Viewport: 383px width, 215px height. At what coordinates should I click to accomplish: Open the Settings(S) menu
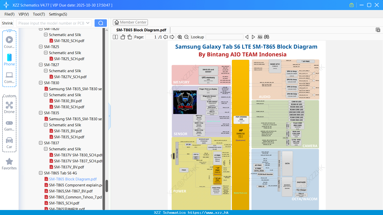58,14
